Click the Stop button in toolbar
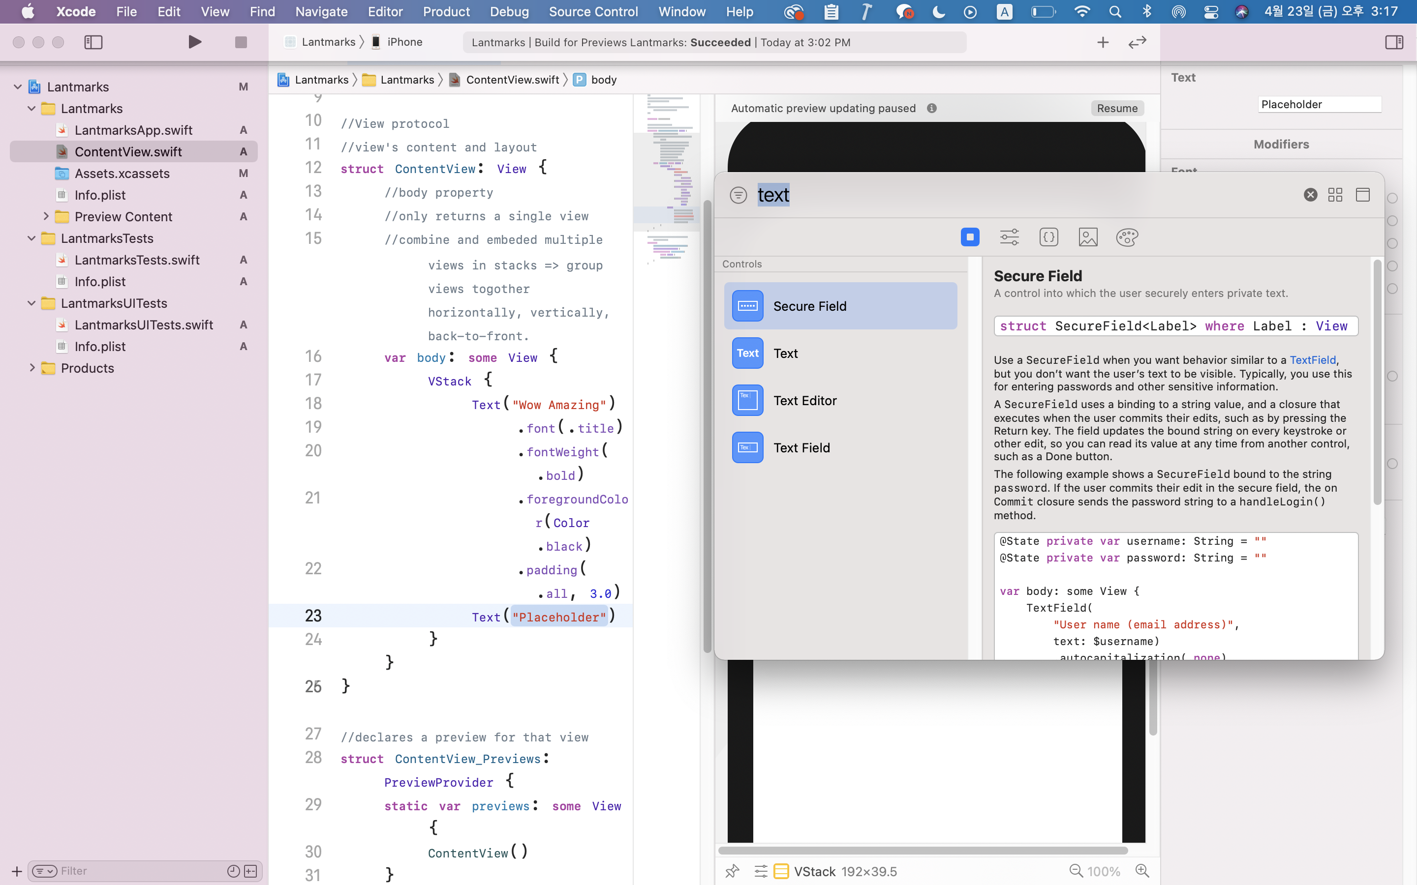This screenshot has width=1417, height=885. point(241,42)
